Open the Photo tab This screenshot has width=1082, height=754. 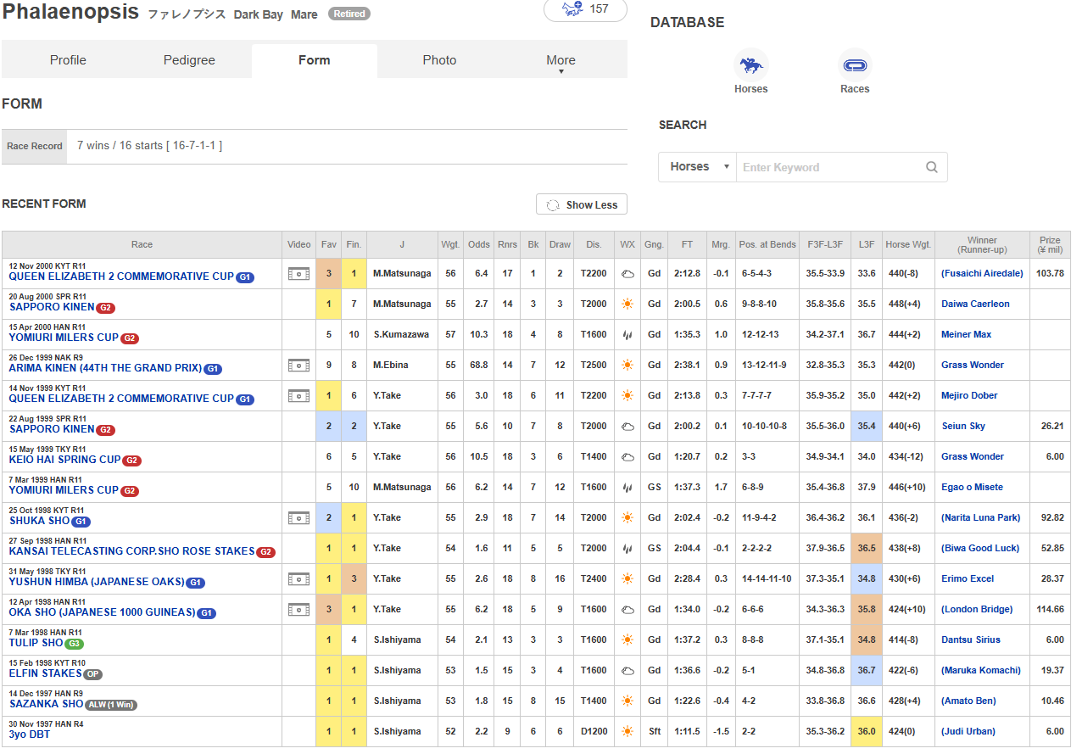(x=439, y=60)
